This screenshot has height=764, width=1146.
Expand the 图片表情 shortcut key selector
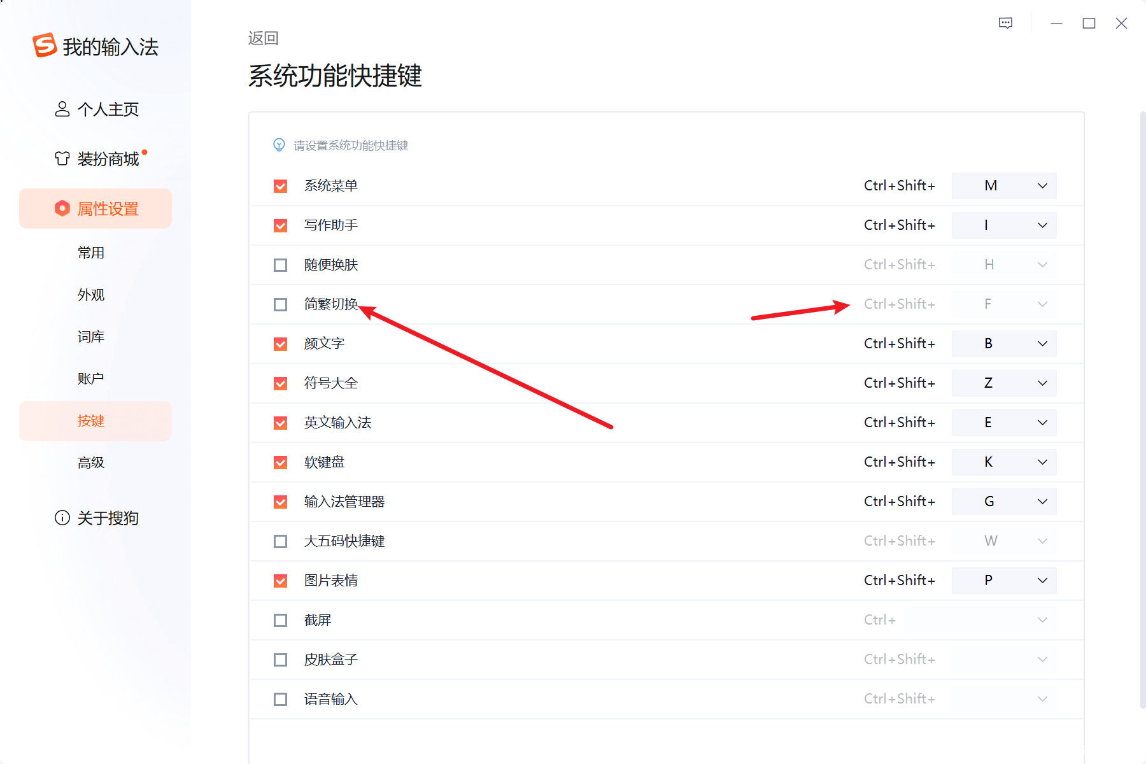(1042, 580)
